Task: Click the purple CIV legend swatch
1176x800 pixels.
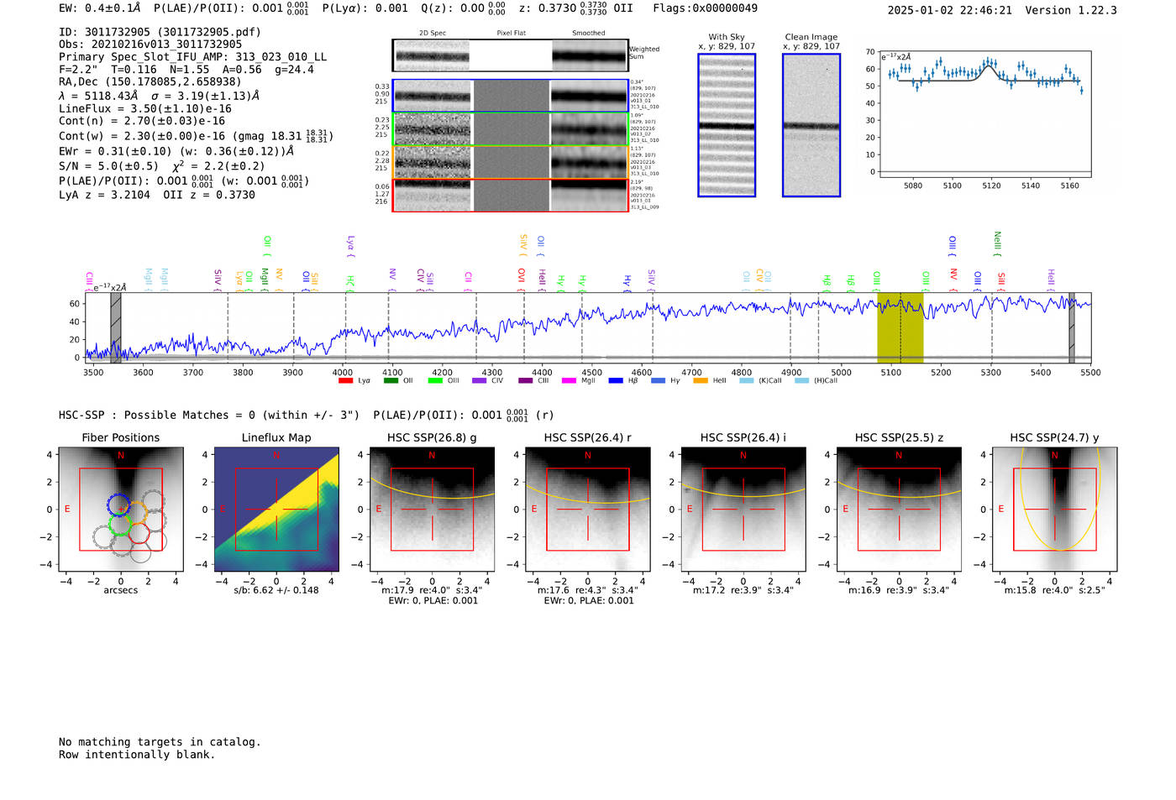Action: tap(479, 380)
